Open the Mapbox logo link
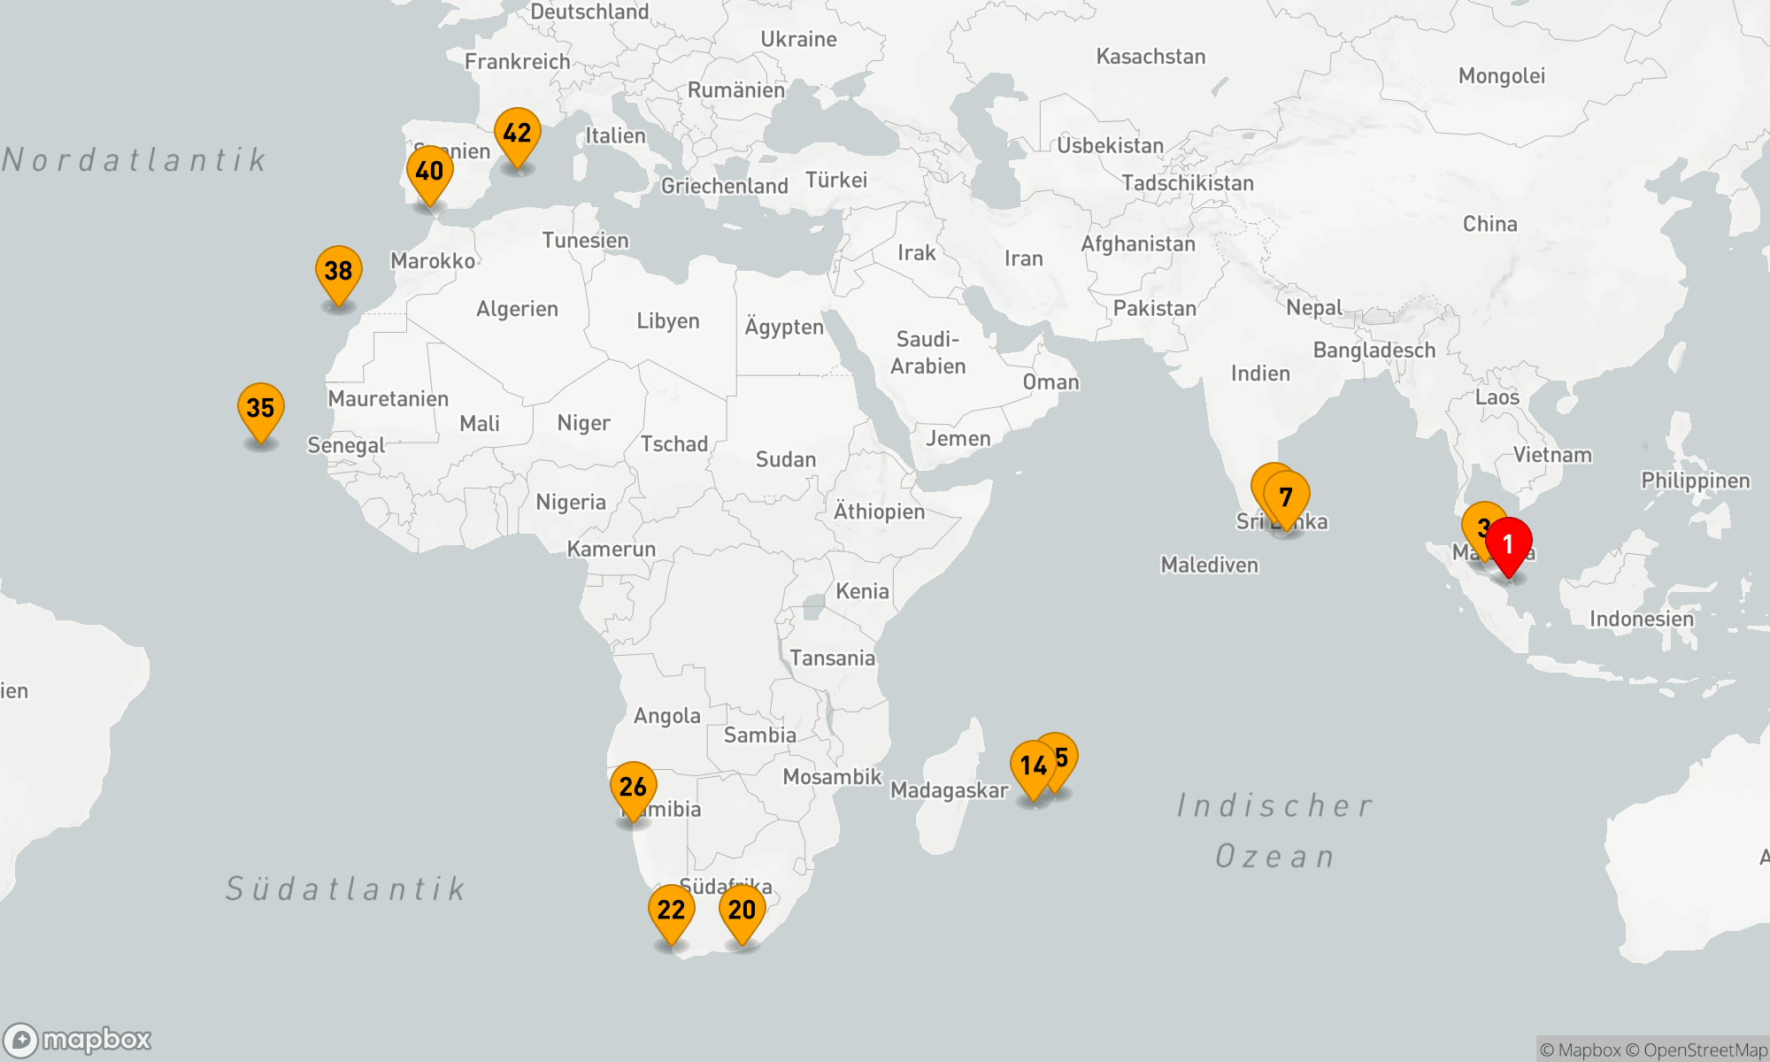 [78, 1039]
